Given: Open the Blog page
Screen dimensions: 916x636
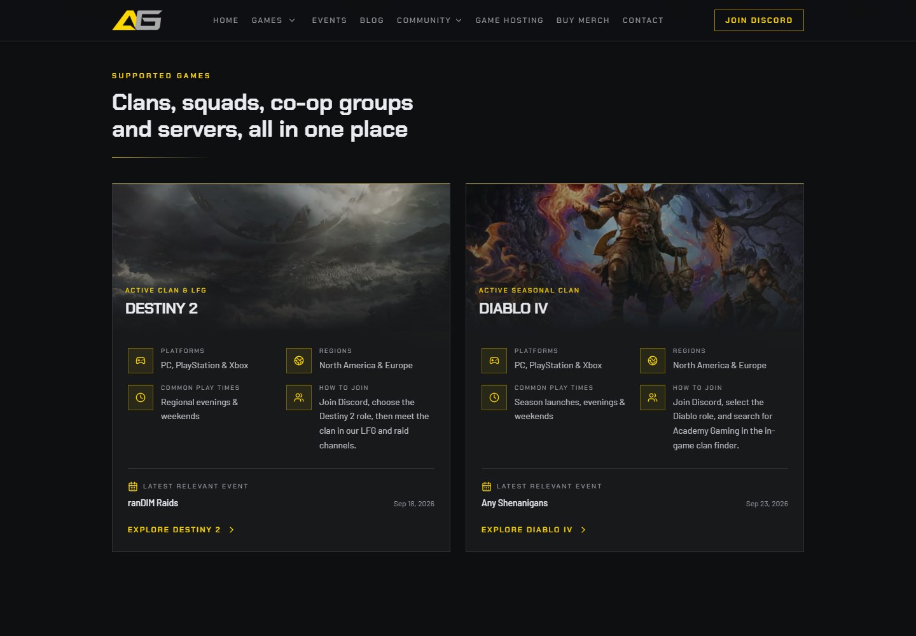Looking at the screenshot, I should coord(372,20).
